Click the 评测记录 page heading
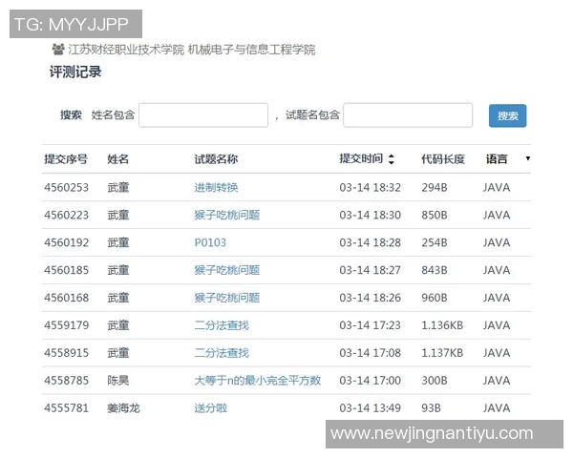Screen dimensions: 573x458 point(75,72)
